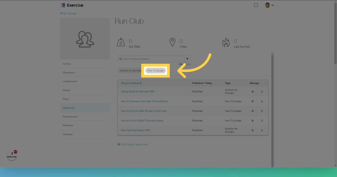Screen dimensions: 337x177
Task: Click settings gear for Best Running Snacks PDF
Action: (x=253, y=130)
